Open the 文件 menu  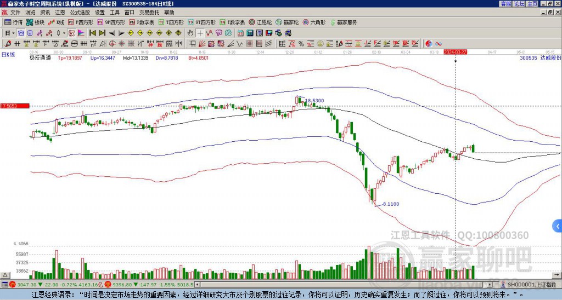tap(15, 13)
